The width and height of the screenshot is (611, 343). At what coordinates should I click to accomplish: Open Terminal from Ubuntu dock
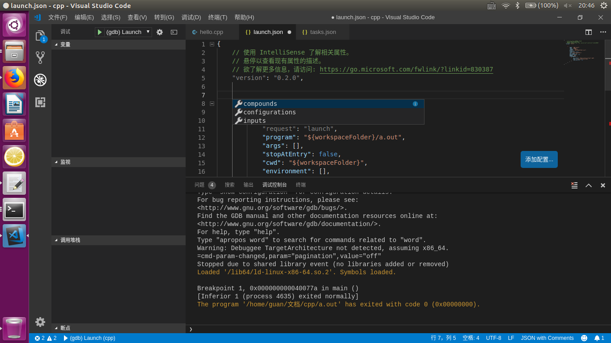(14, 209)
